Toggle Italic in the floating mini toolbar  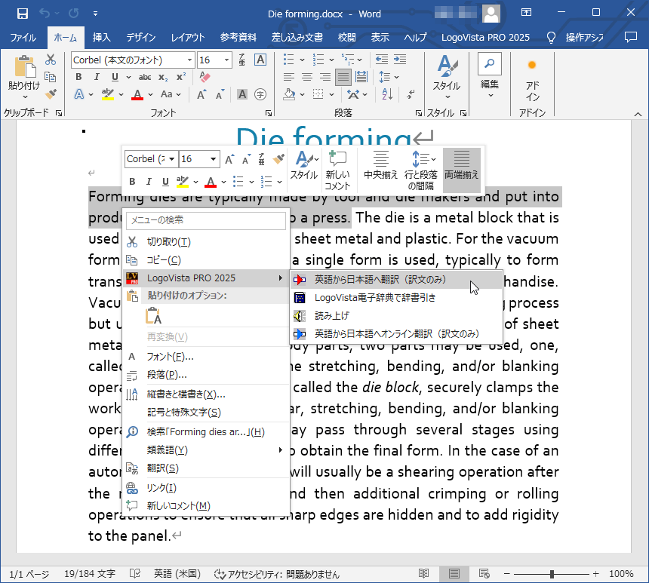(x=149, y=181)
